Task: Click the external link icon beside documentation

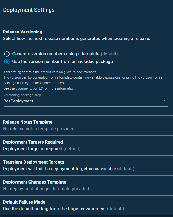Action: (x=41, y=88)
